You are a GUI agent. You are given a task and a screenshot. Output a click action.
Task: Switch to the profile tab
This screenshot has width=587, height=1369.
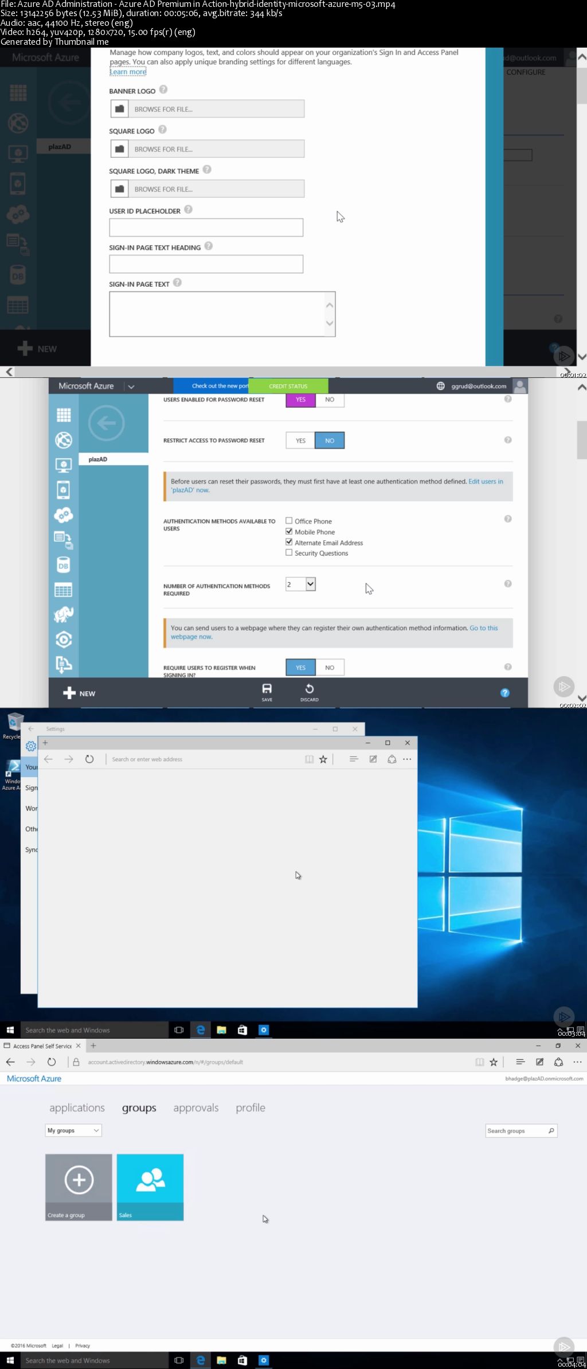pos(251,1108)
